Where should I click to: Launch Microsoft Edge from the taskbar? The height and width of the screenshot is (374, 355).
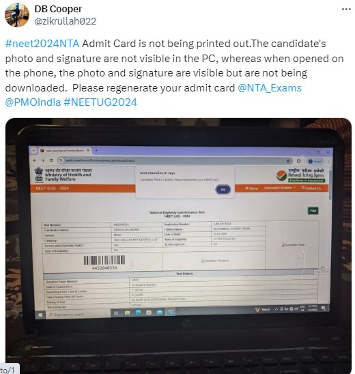138,313
